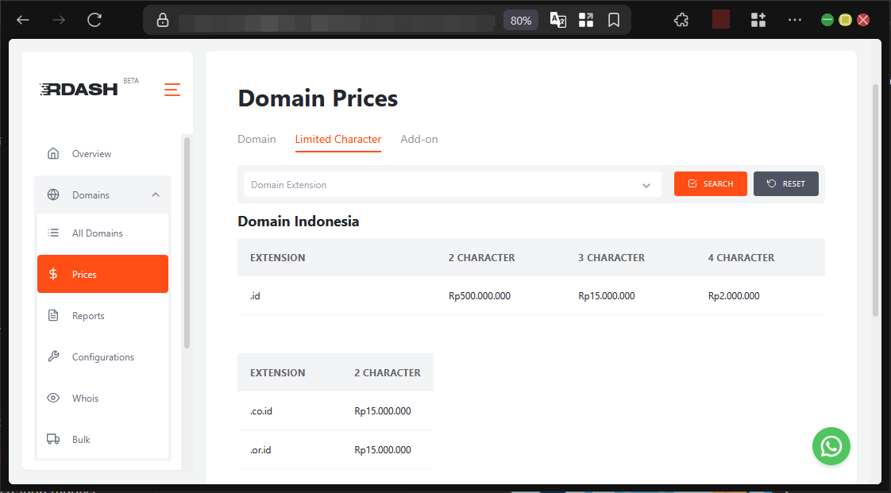
Task: Click the .co.id extension row
Action: point(261,410)
